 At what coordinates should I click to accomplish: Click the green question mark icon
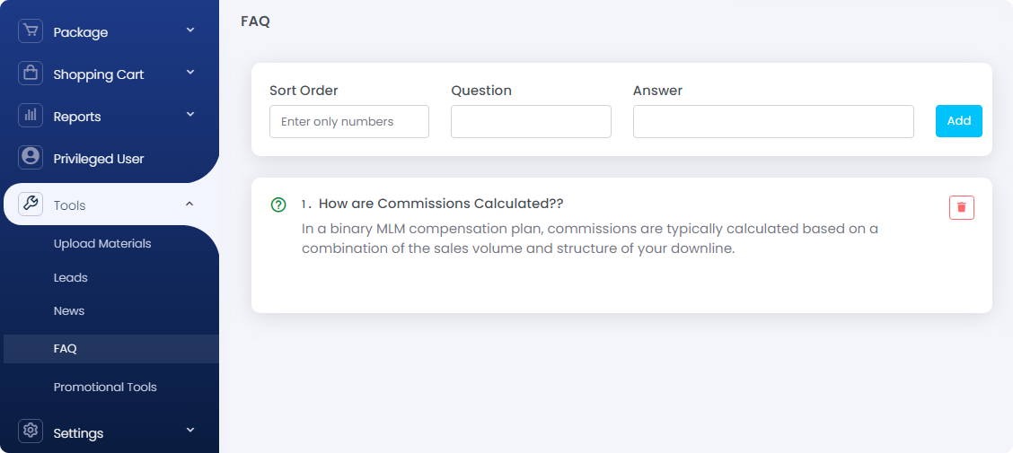[277, 205]
